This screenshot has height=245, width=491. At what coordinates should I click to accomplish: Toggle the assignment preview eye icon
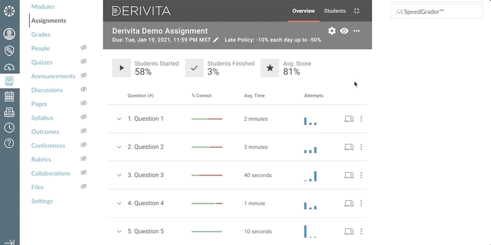[344, 31]
